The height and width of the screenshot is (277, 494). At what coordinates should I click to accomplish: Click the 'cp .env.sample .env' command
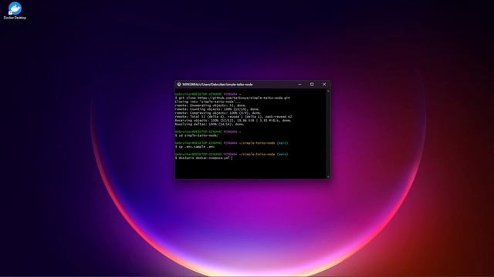pyautogui.click(x=195, y=147)
